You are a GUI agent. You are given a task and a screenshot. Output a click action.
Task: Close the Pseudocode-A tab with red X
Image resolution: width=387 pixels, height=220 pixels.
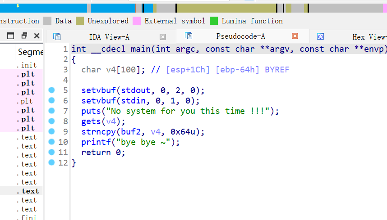point(295,36)
